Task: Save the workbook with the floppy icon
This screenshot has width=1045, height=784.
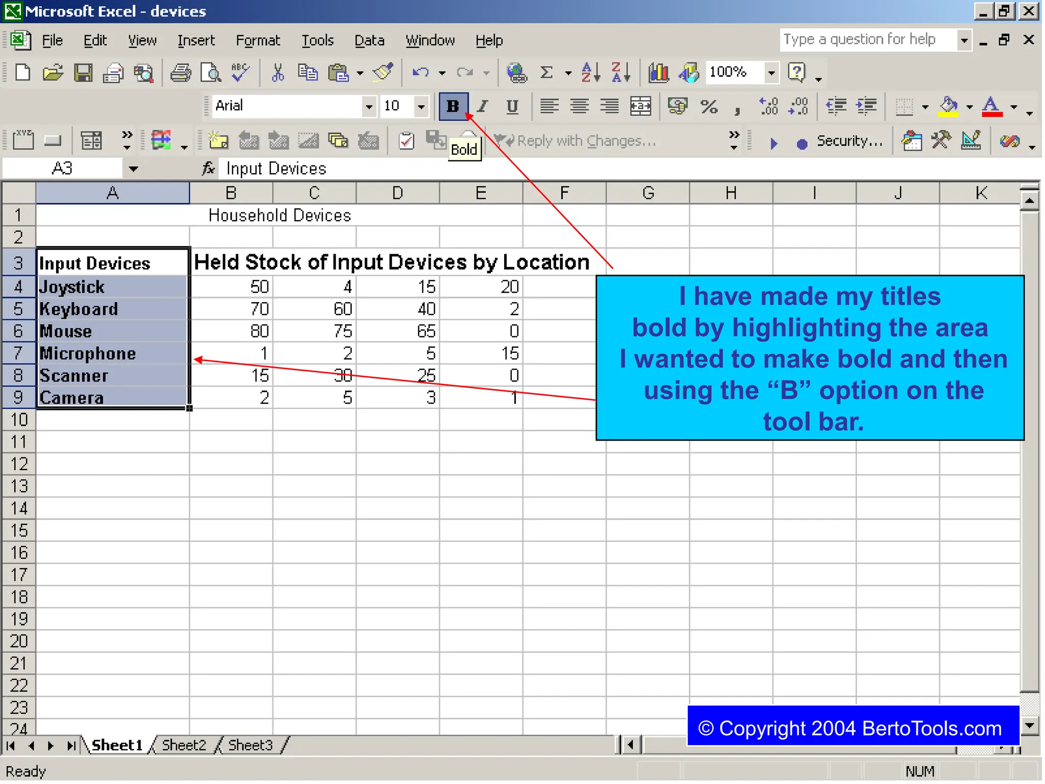Action: tap(83, 73)
